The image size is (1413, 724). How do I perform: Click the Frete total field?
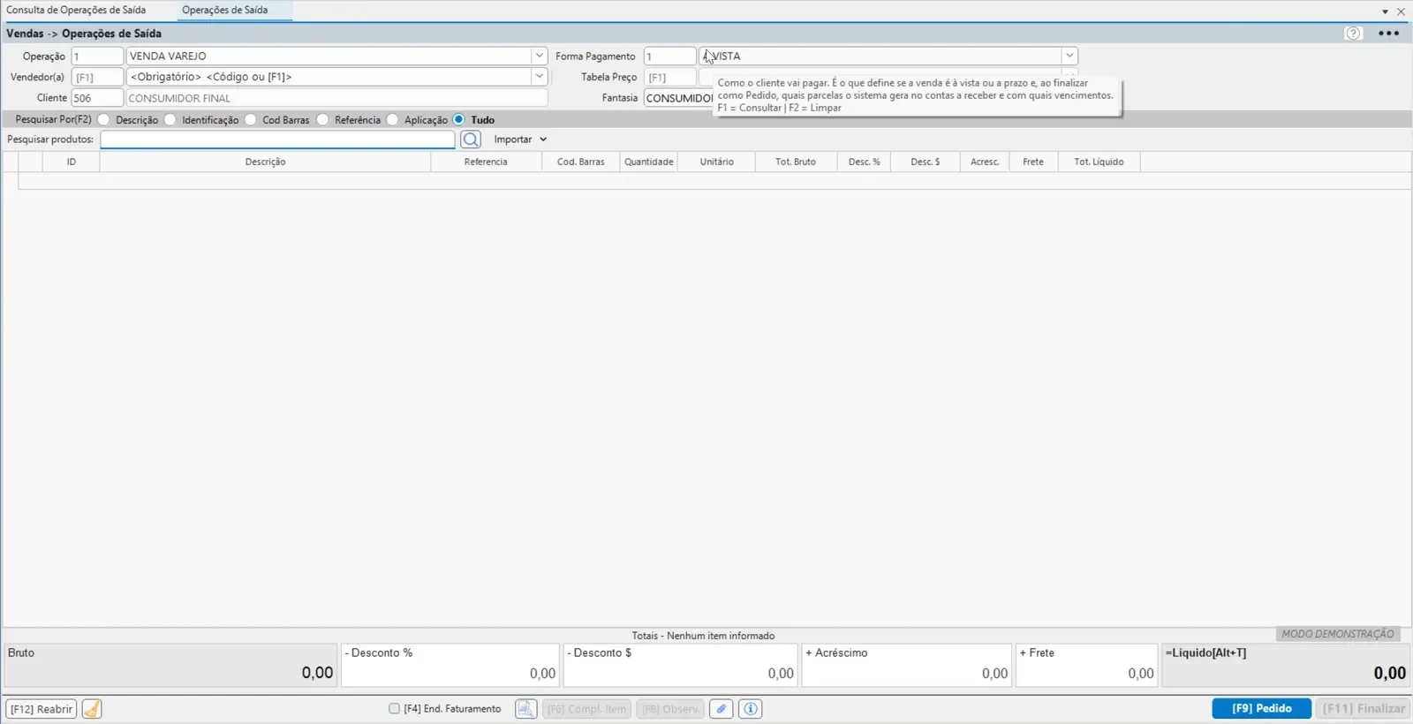click(x=1086, y=665)
